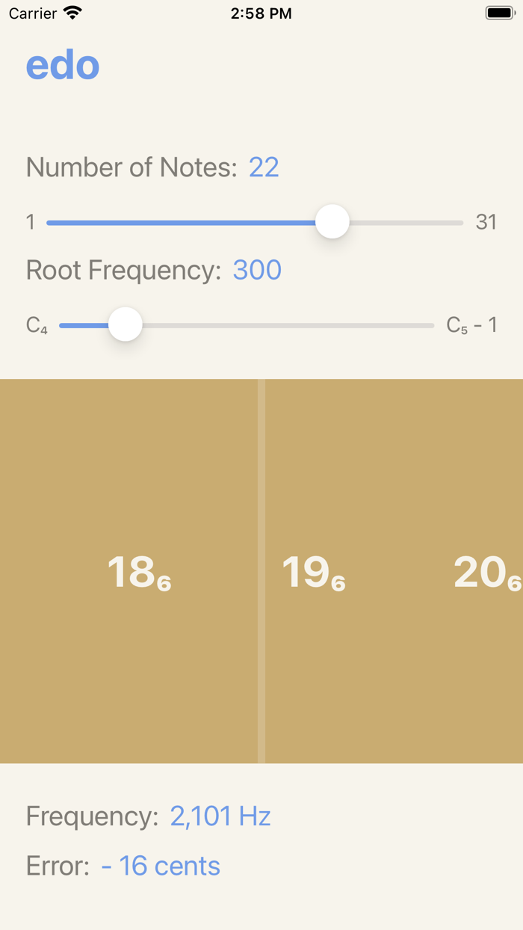Tap the -16 cents error readout
The width and height of the screenshot is (523, 930).
tap(161, 866)
